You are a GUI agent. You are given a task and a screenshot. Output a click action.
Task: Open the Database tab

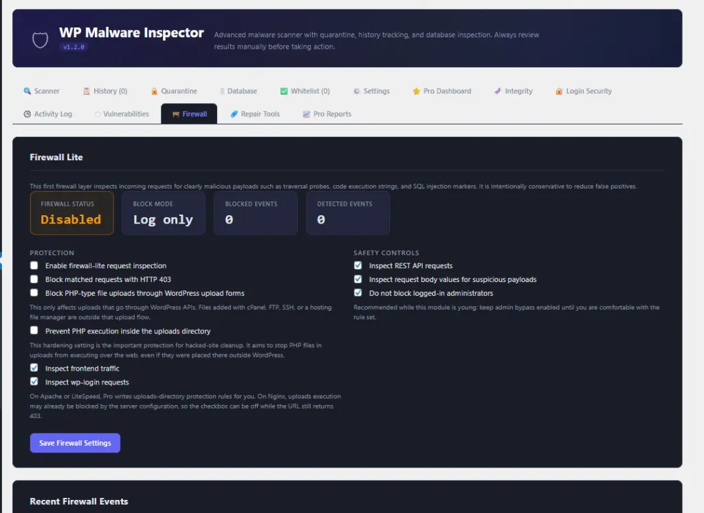237,90
